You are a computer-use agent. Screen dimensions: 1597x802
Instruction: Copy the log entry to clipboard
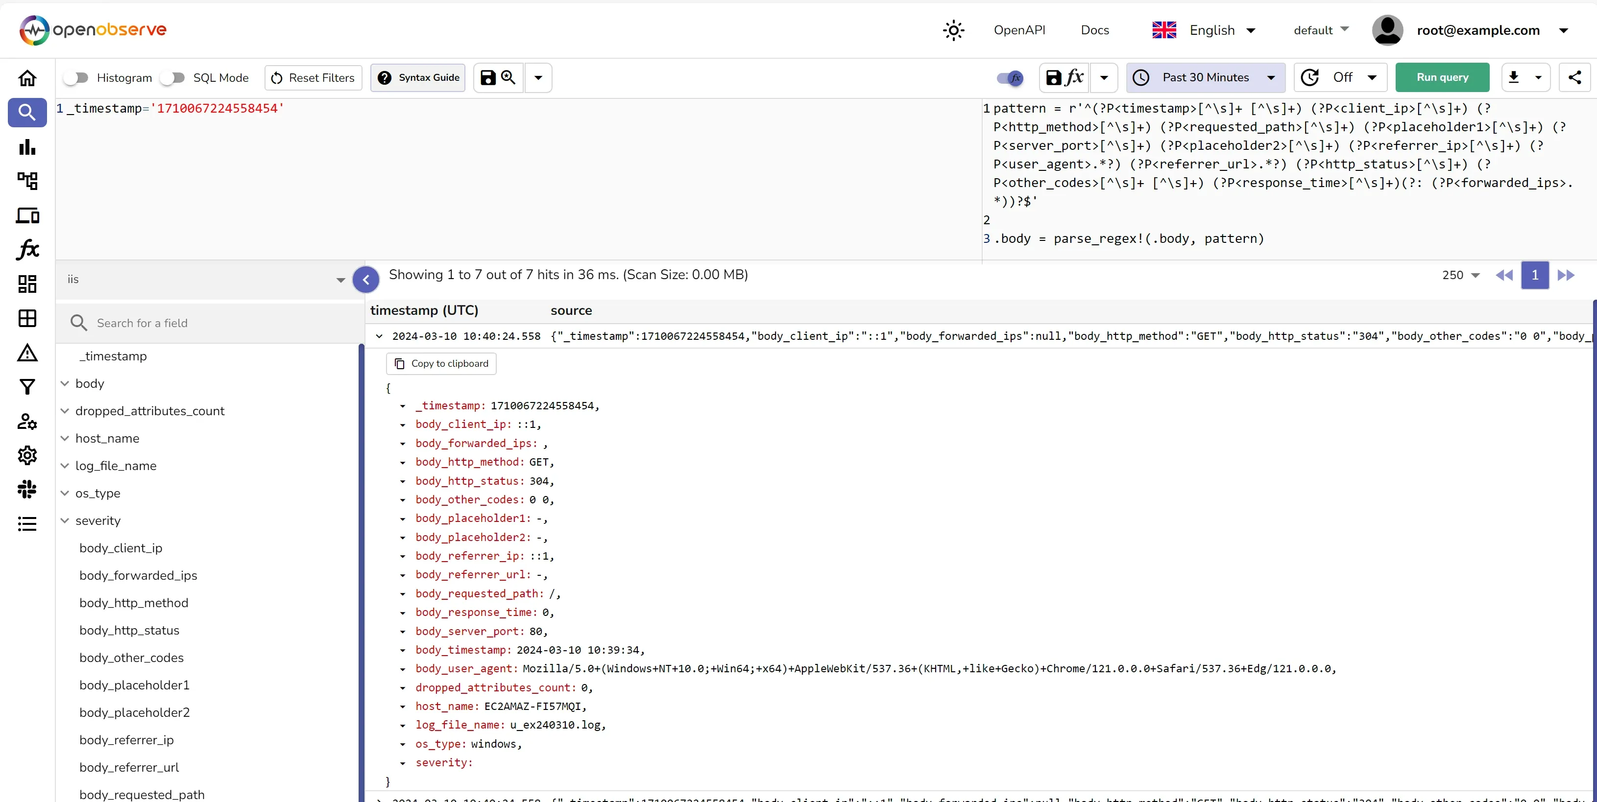pyautogui.click(x=441, y=363)
